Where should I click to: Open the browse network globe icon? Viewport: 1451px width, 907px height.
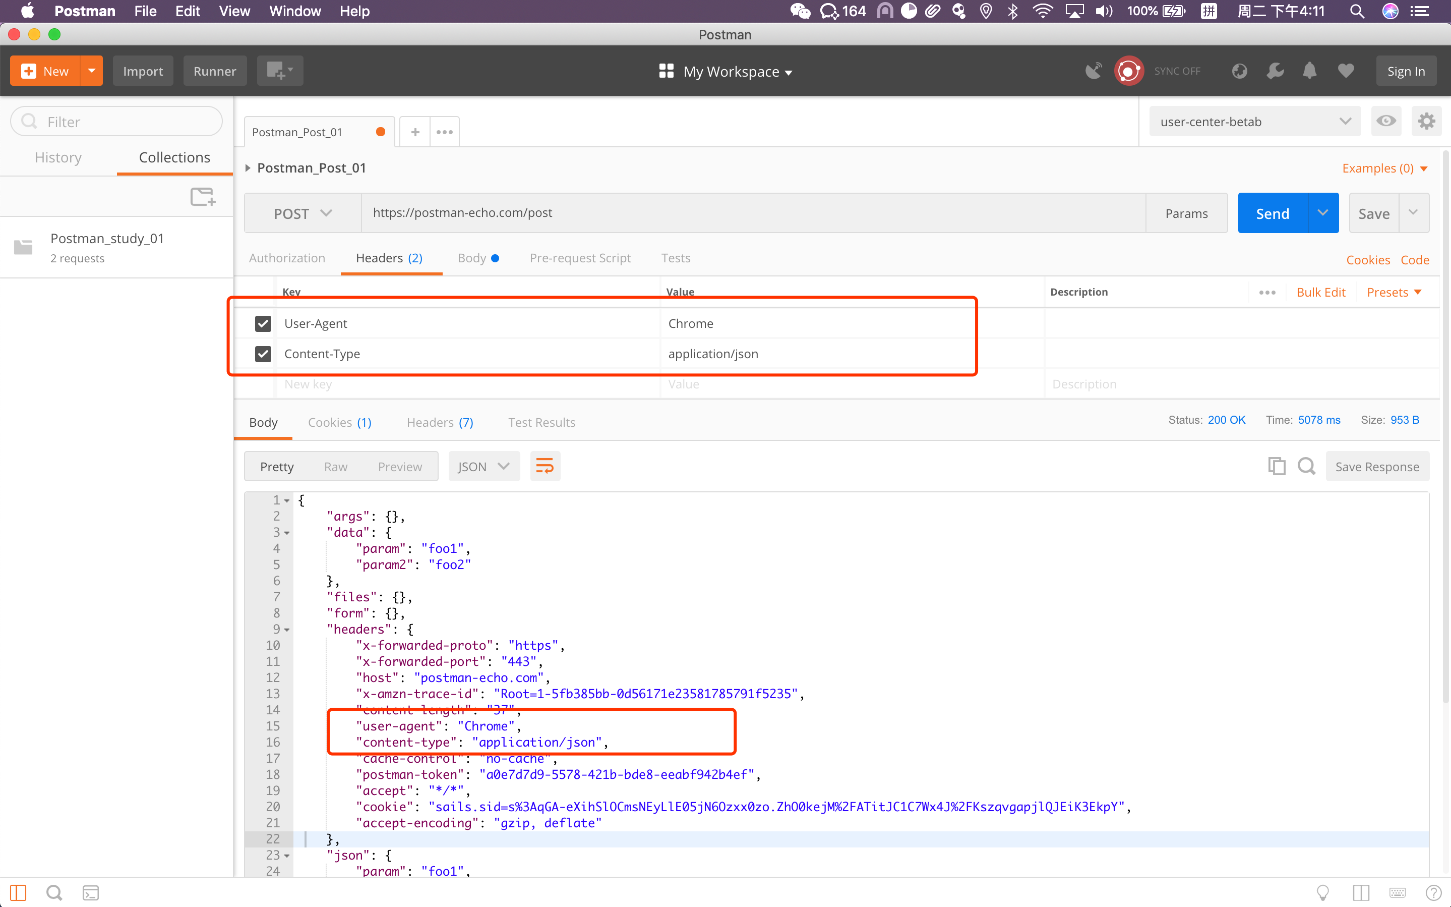pyautogui.click(x=1239, y=71)
